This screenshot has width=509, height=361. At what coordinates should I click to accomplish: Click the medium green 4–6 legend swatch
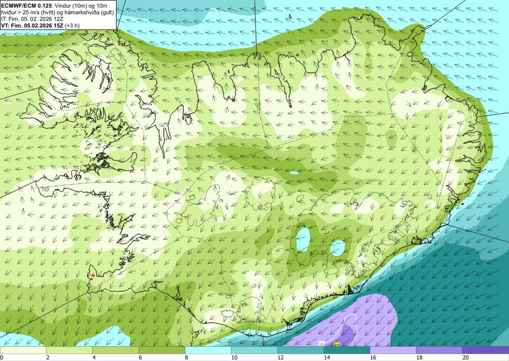click(116, 350)
